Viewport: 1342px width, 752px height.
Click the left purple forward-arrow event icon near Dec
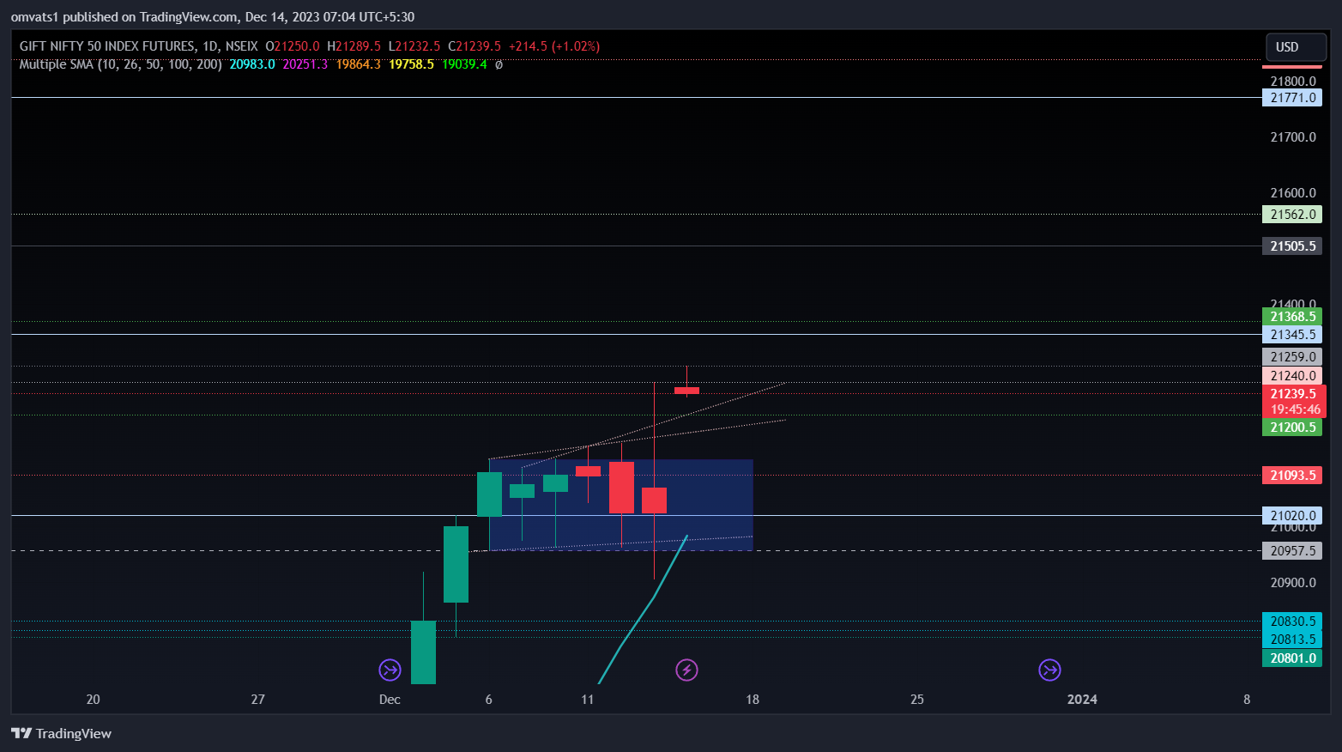390,670
